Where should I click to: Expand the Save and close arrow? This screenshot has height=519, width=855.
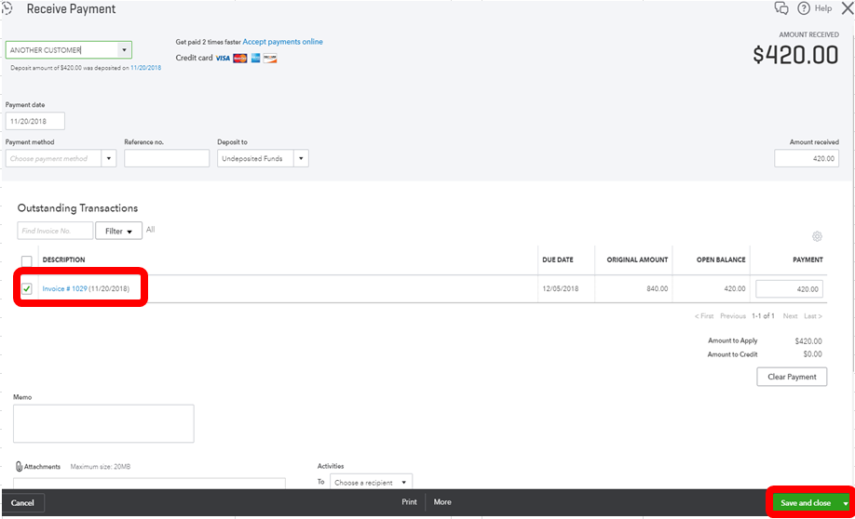(x=845, y=503)
